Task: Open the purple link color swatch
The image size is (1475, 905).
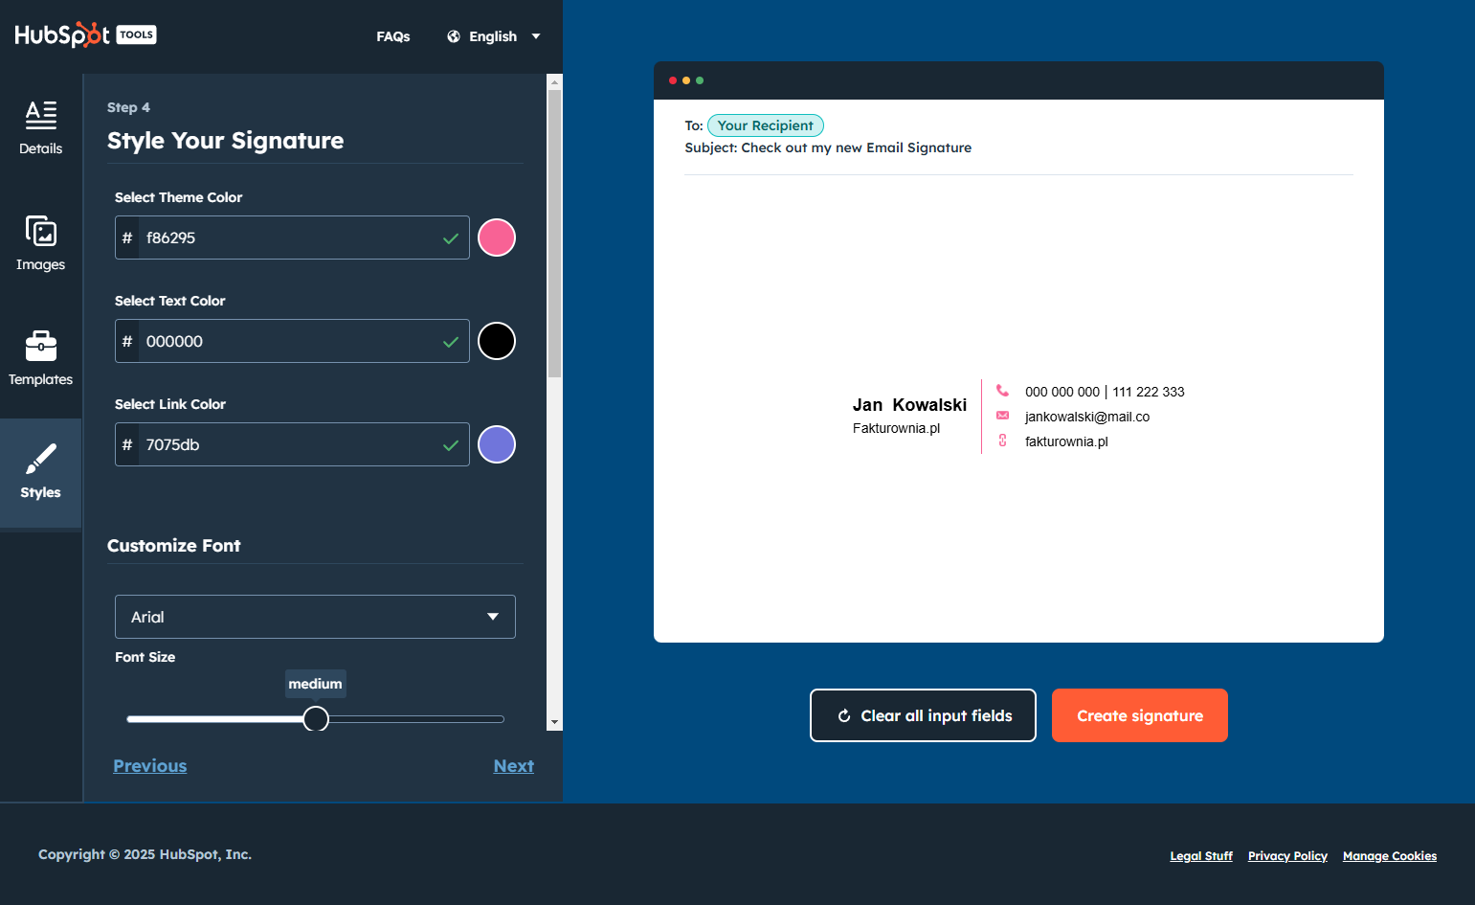Action: pos(497,444)
